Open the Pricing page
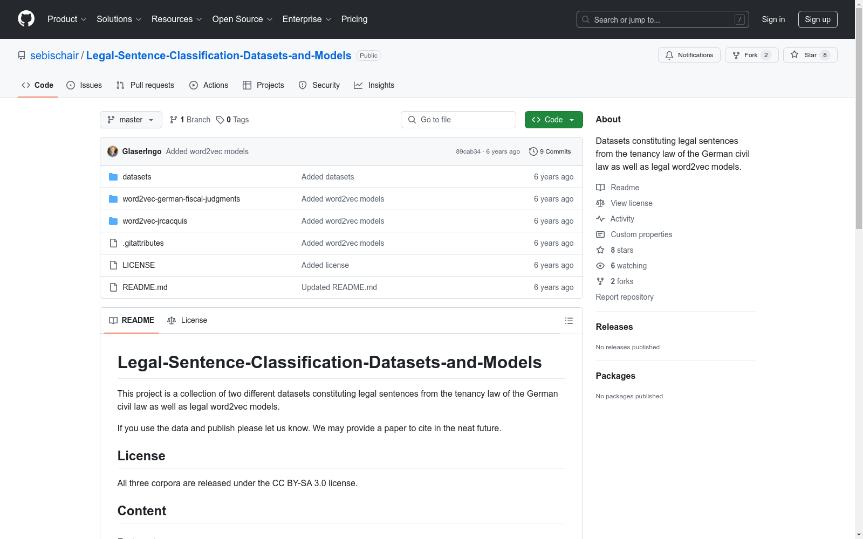The height and width of the screenshot is (539, 863). [x=354, y=19]
